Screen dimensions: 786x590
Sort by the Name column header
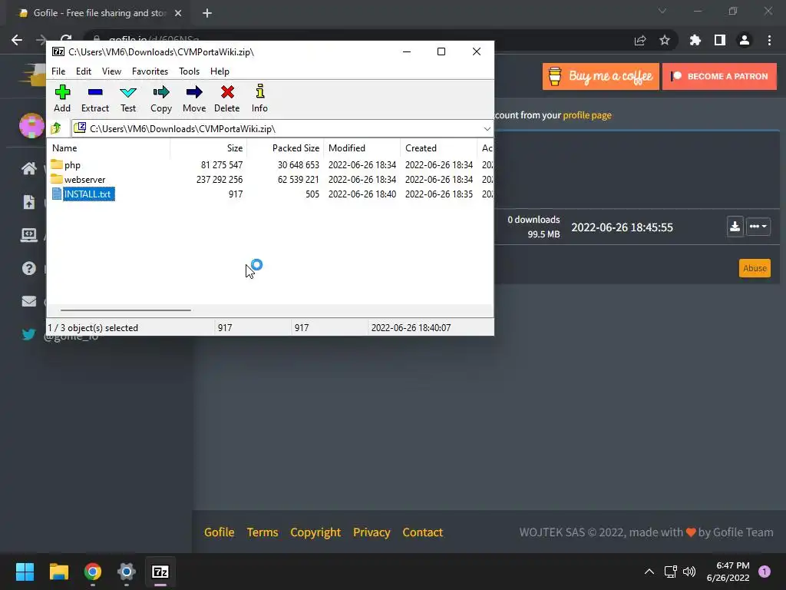pyautogui.click(x=110, y=148)
